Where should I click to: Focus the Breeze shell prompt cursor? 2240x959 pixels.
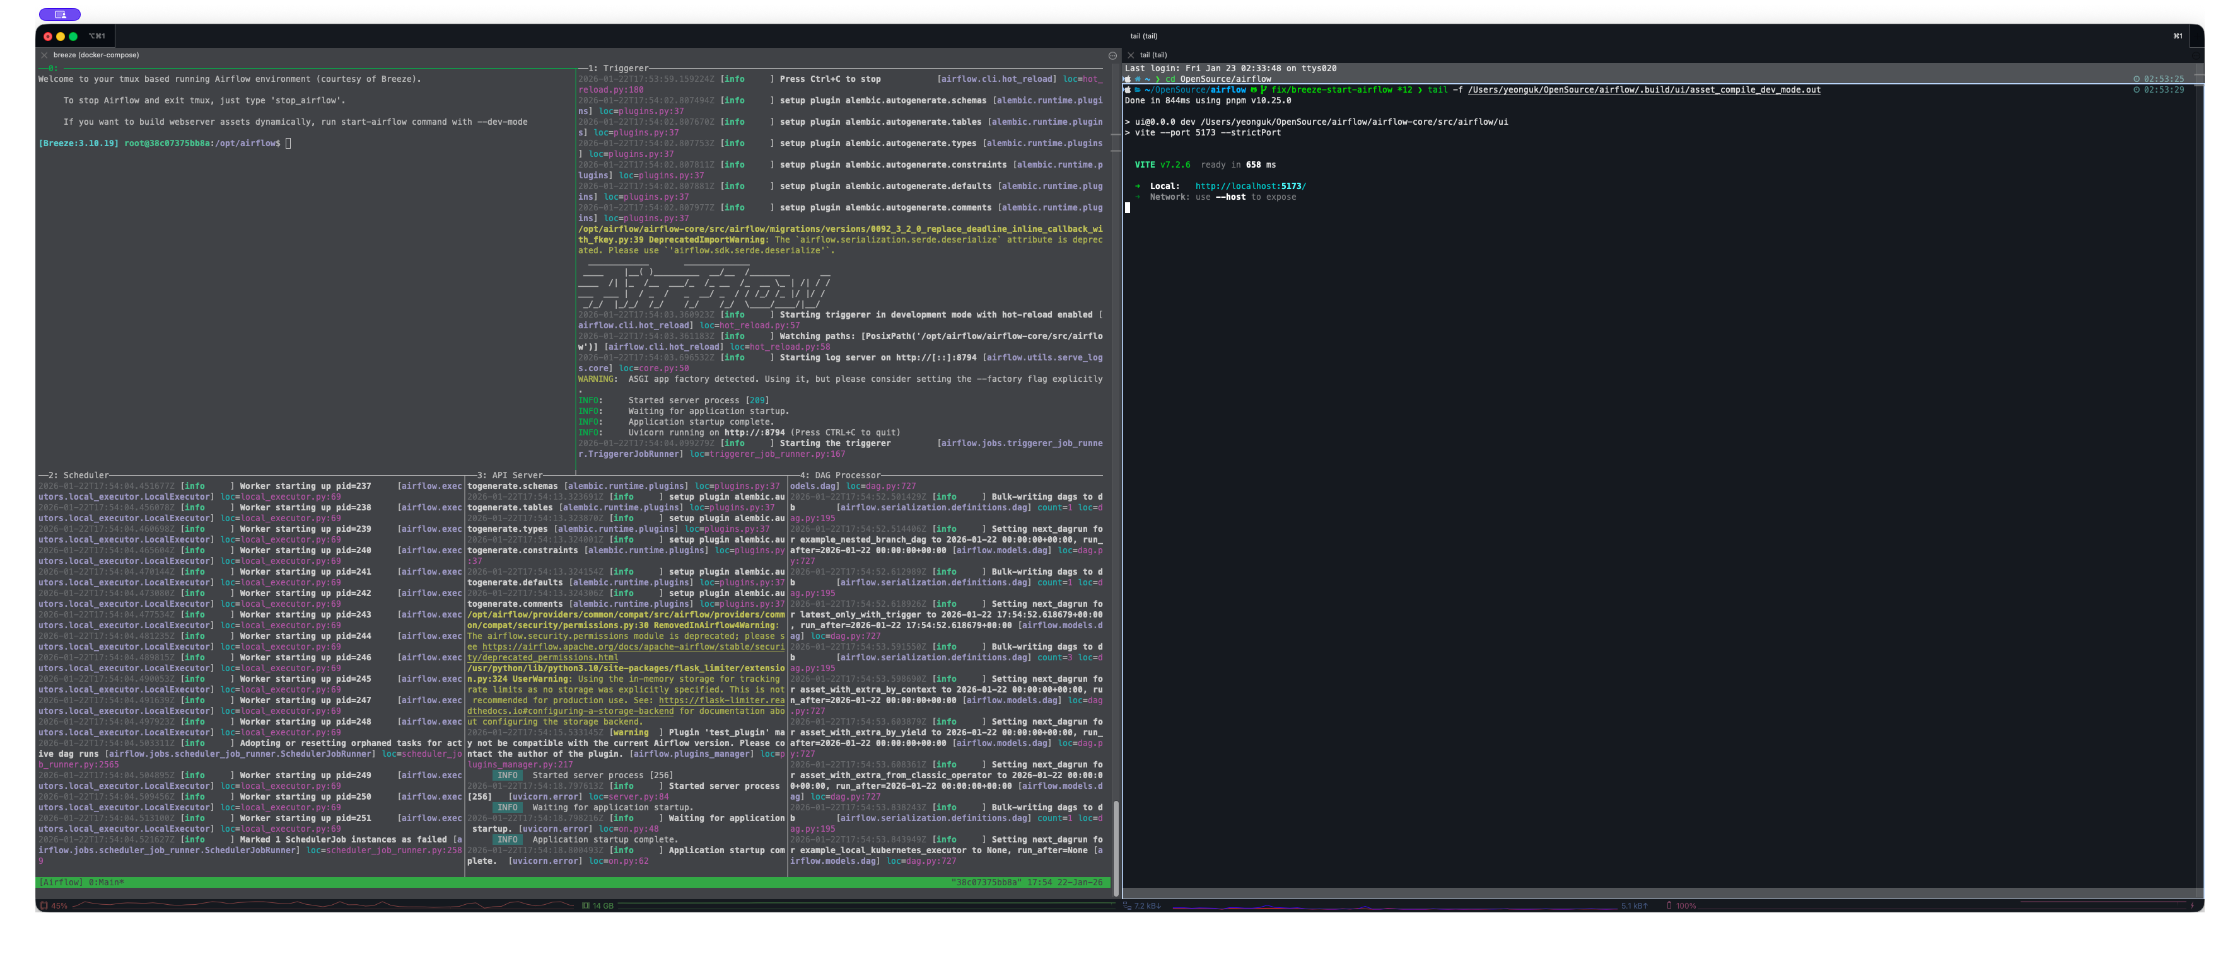(288, 143)
